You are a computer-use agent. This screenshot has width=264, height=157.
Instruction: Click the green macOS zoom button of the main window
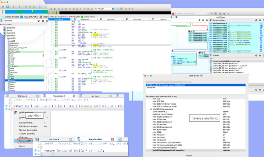(x=7, y=2)
